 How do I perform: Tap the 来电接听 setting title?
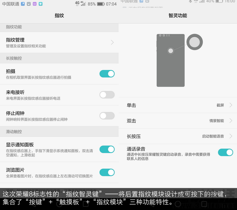point(15,92)
